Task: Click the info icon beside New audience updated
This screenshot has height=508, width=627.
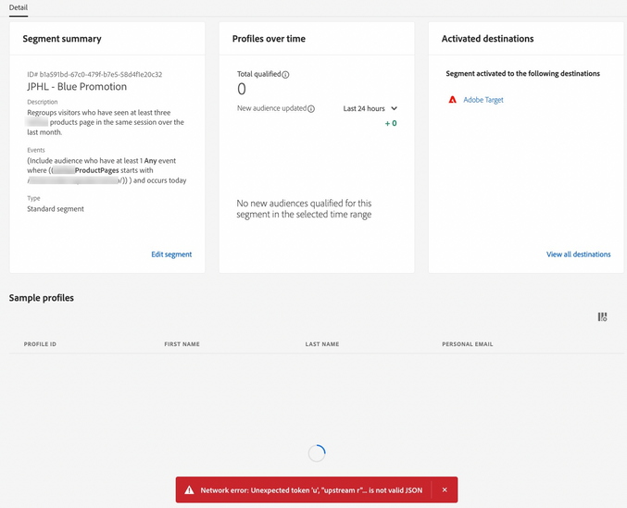Action: [x=311, y=109]
